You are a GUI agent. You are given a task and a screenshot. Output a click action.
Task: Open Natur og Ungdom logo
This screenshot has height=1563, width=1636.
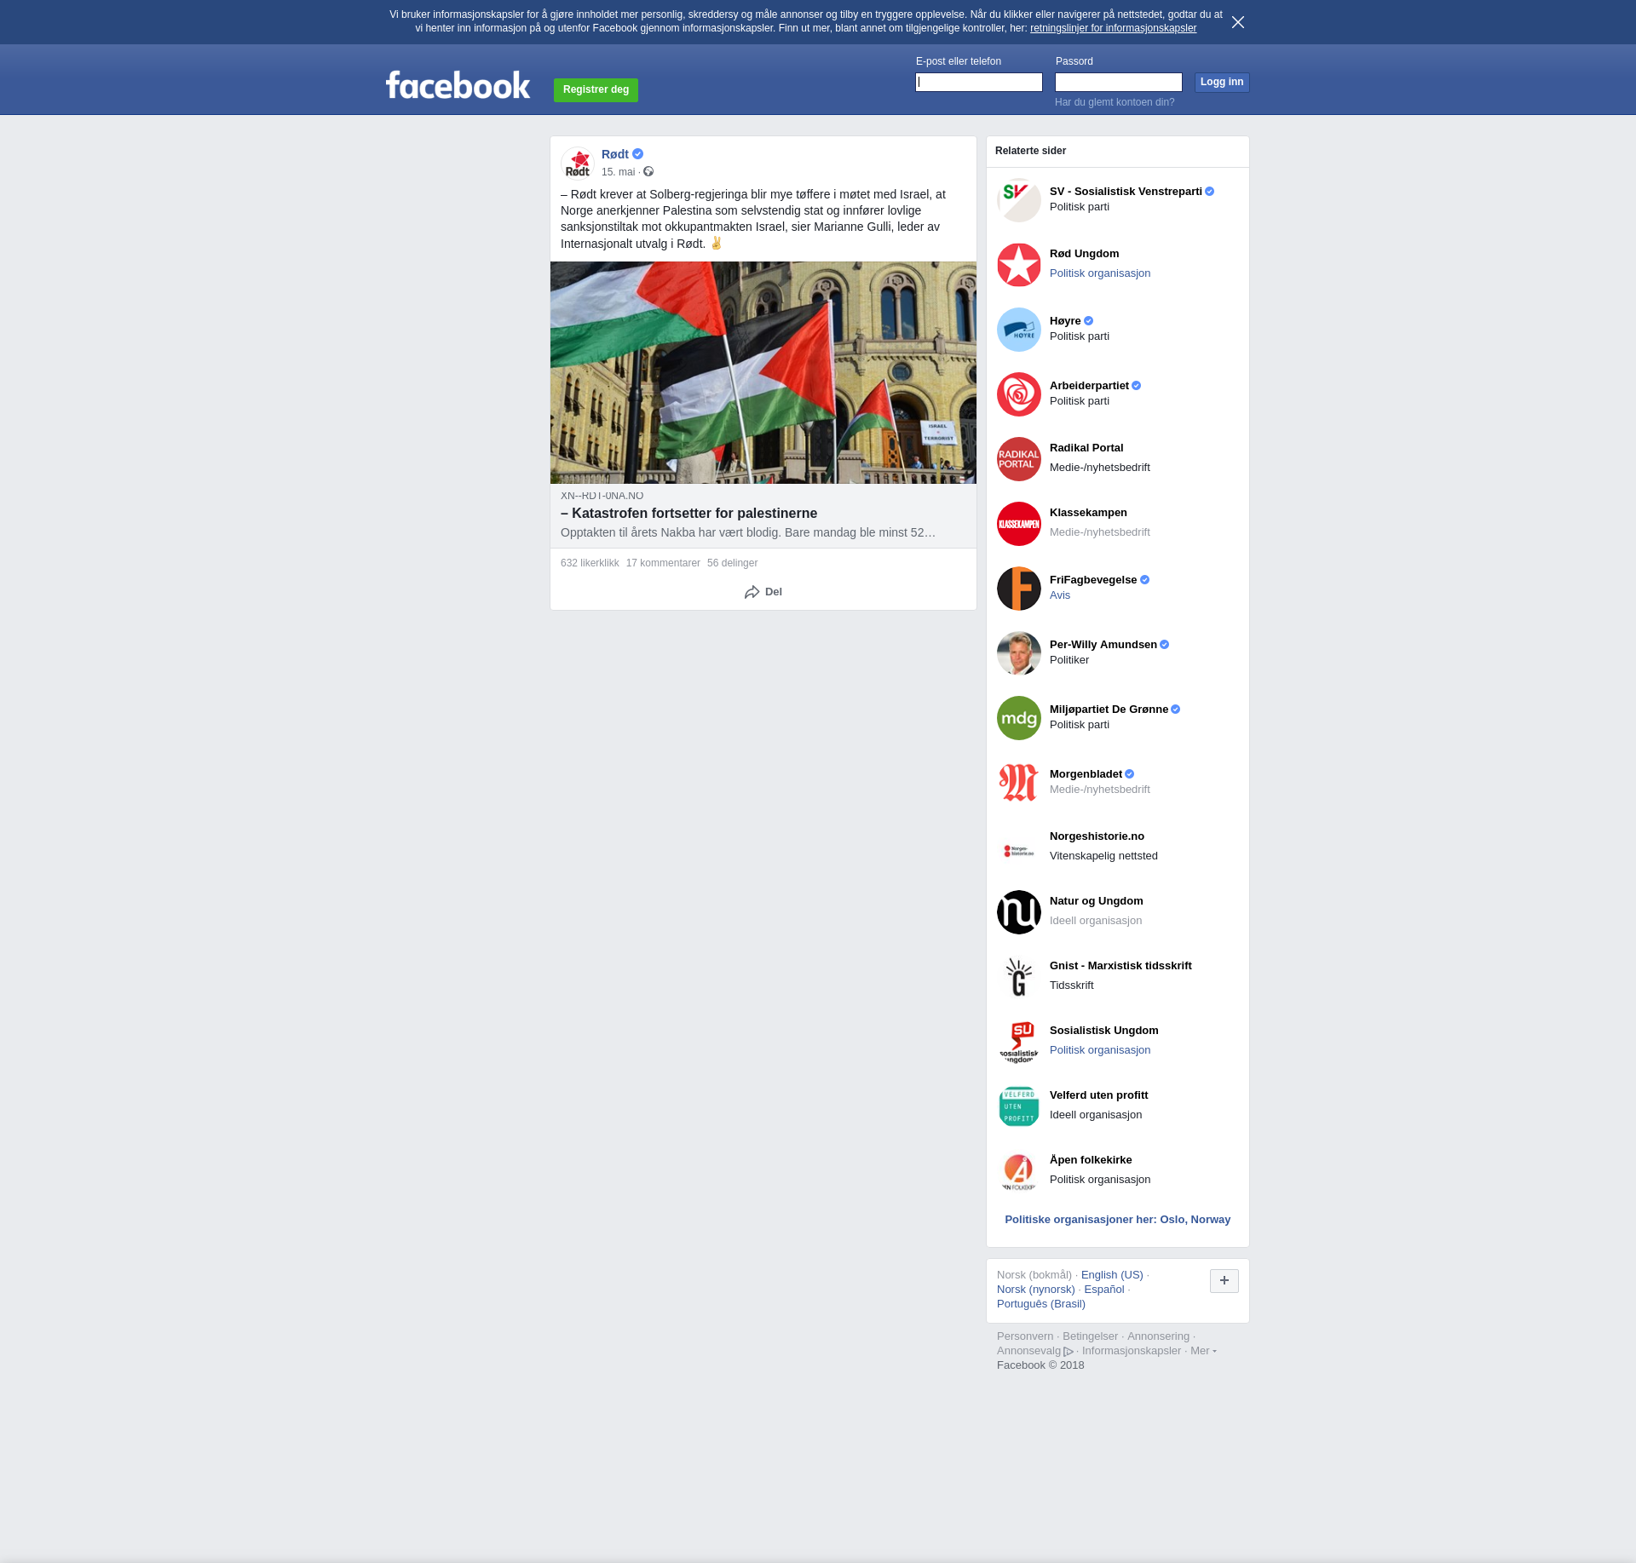click(x=1018, y=912)
